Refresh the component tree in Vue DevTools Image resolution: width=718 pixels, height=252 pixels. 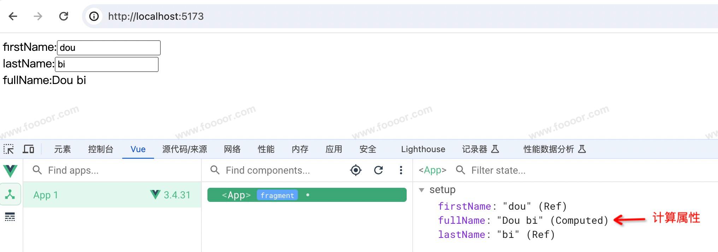[378, 170]
